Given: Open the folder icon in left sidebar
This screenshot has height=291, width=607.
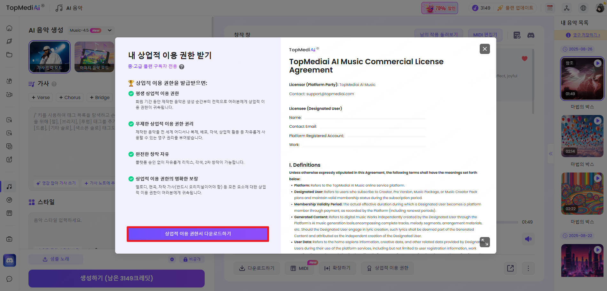Looking at the screenshot, I should click(x=9, y=55).
